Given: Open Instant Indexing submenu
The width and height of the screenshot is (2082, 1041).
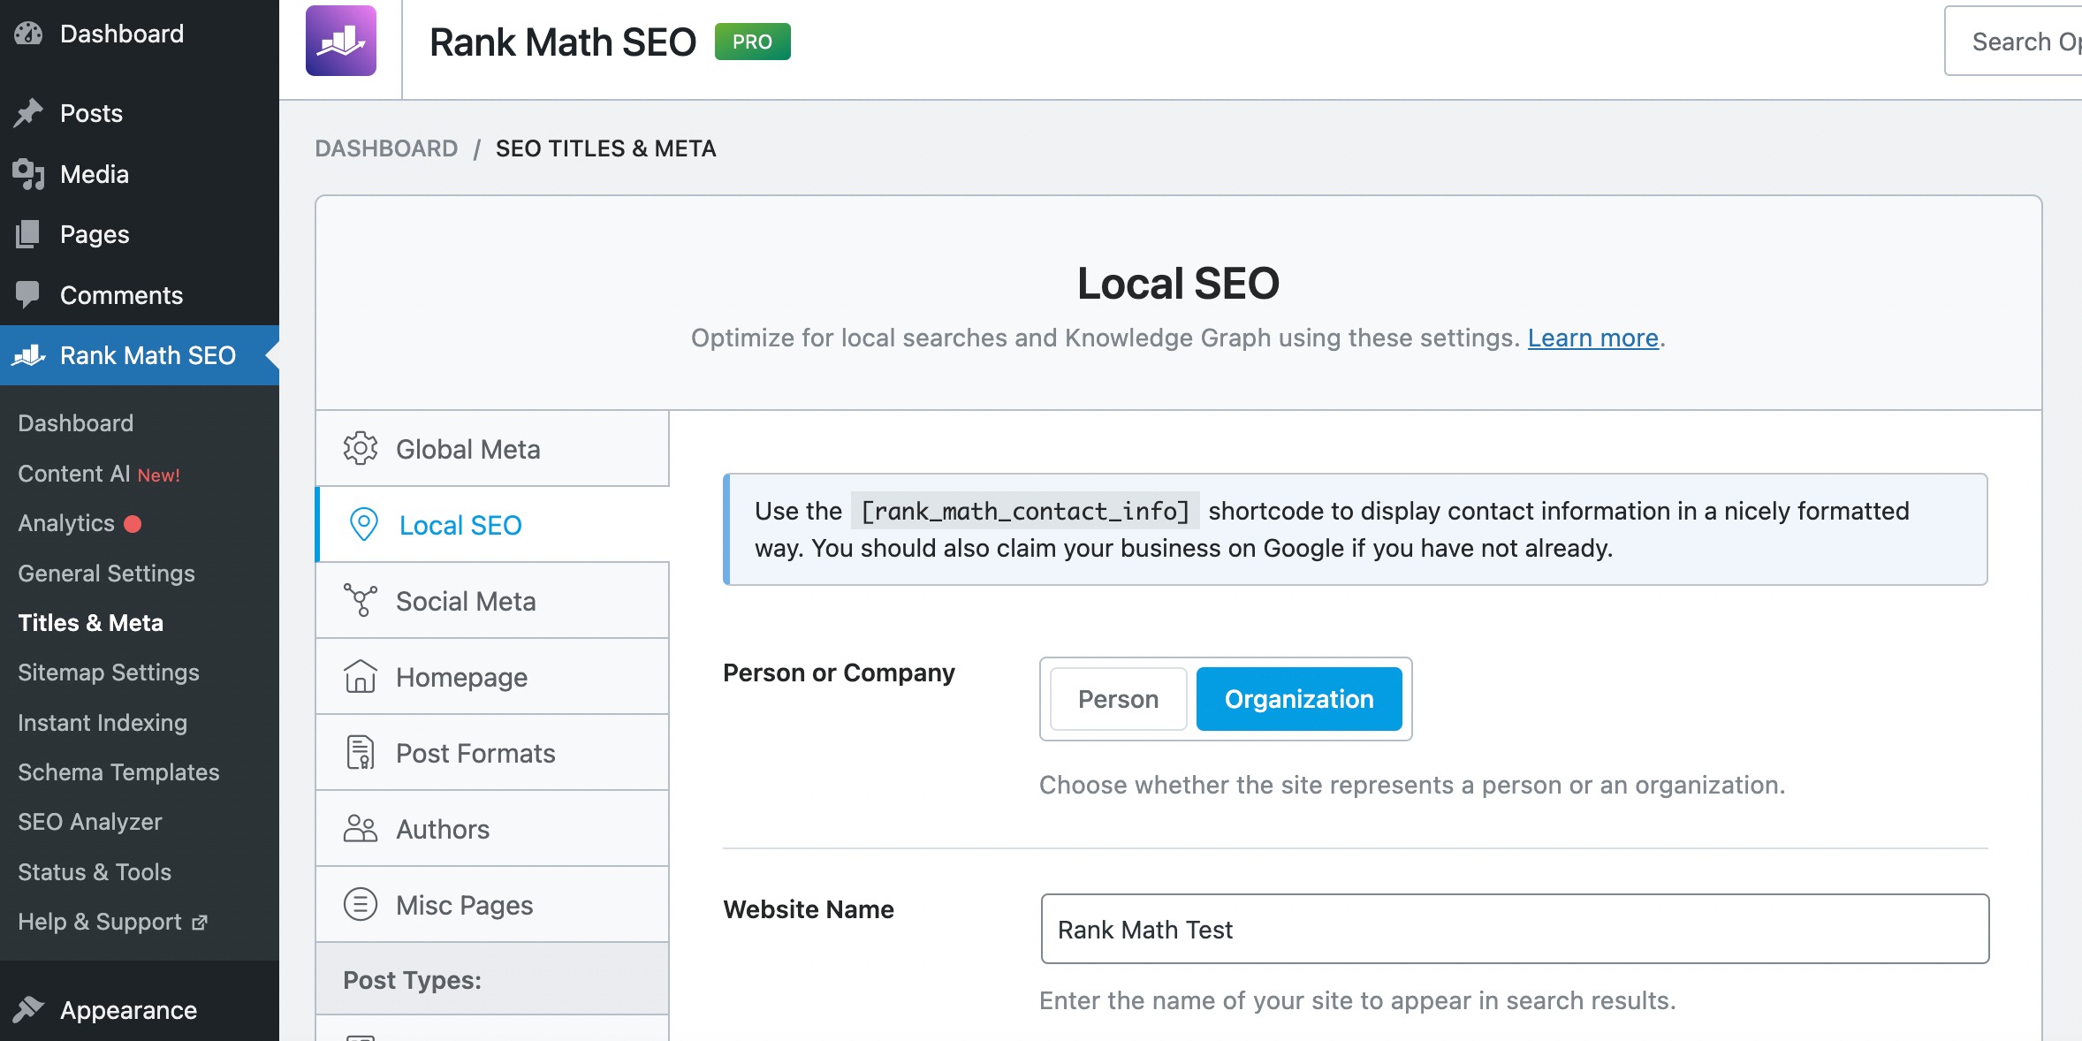Looking at the screenshot, I should click(x=103, y=723).
